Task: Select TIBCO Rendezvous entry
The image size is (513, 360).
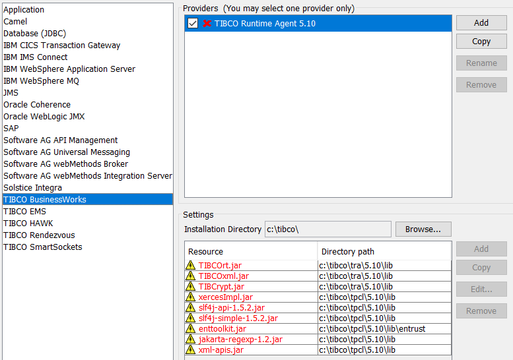Action: 88,235
